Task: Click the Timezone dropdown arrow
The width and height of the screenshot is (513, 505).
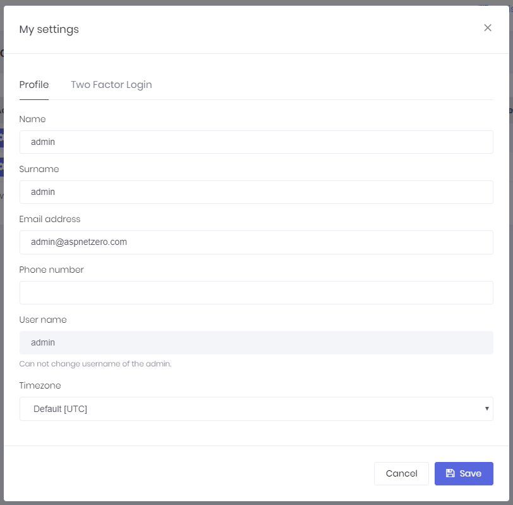Action: 485,409
